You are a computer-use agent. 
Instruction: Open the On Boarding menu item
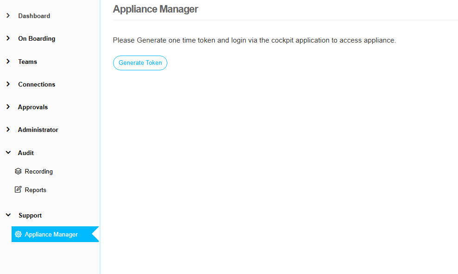tap(37, 38)
